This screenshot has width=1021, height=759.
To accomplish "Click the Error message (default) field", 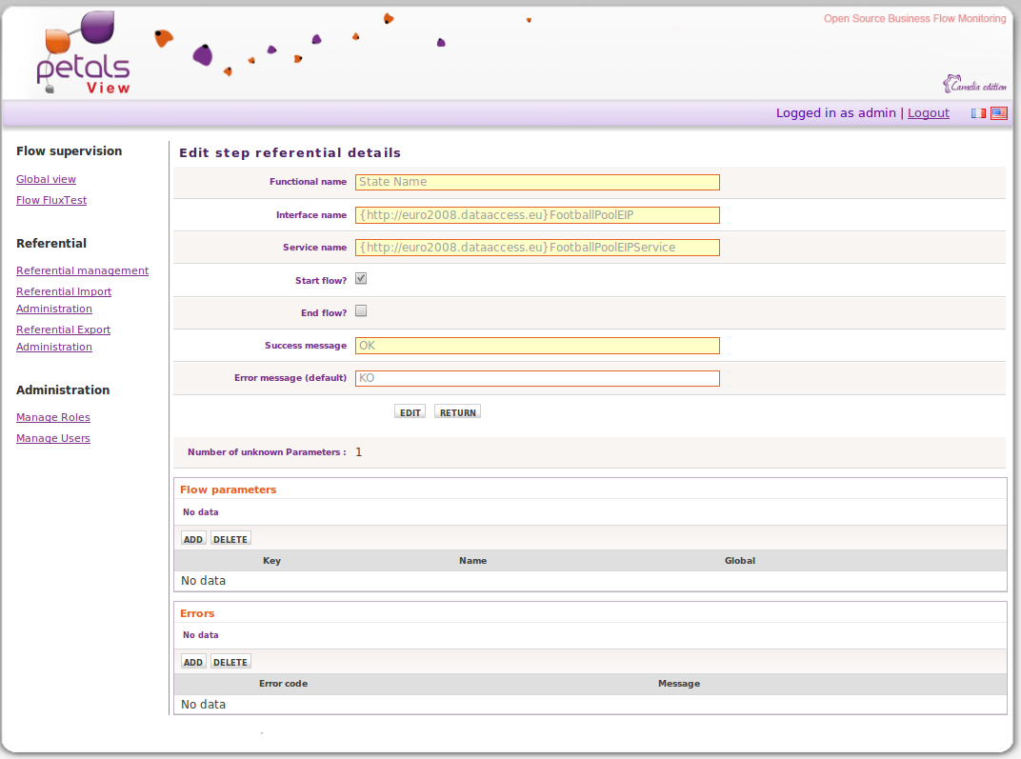I will 537,378.
